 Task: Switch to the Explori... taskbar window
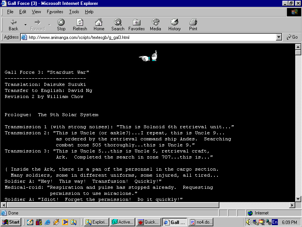(x=96, y=222)
